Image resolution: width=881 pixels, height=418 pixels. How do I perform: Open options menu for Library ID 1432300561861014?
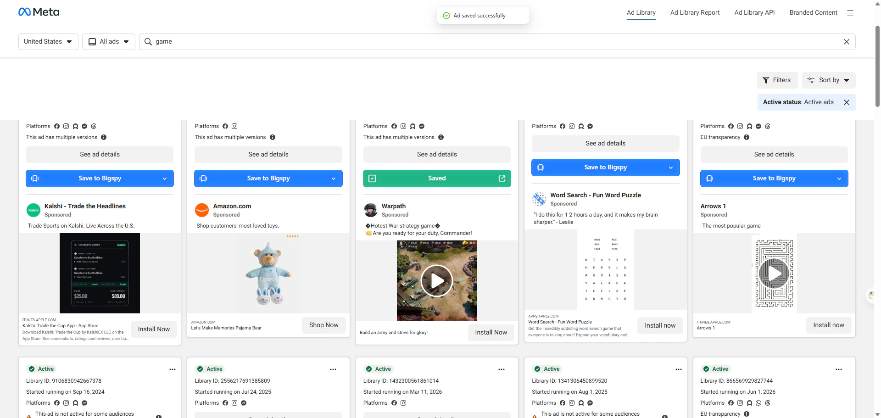tap(502, 369)
